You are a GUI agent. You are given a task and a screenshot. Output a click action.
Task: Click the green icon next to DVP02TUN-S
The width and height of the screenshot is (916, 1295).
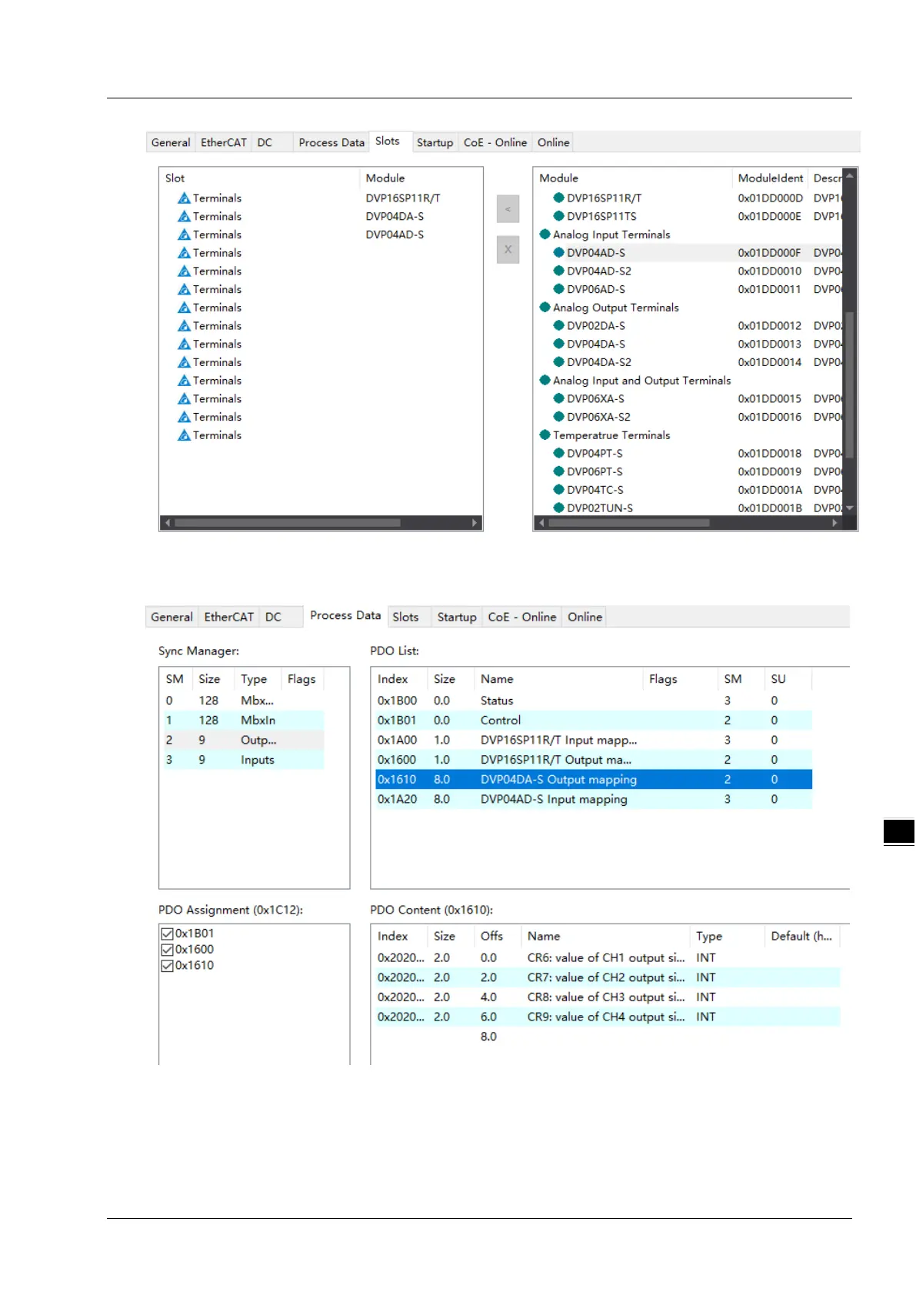[559, 508]
